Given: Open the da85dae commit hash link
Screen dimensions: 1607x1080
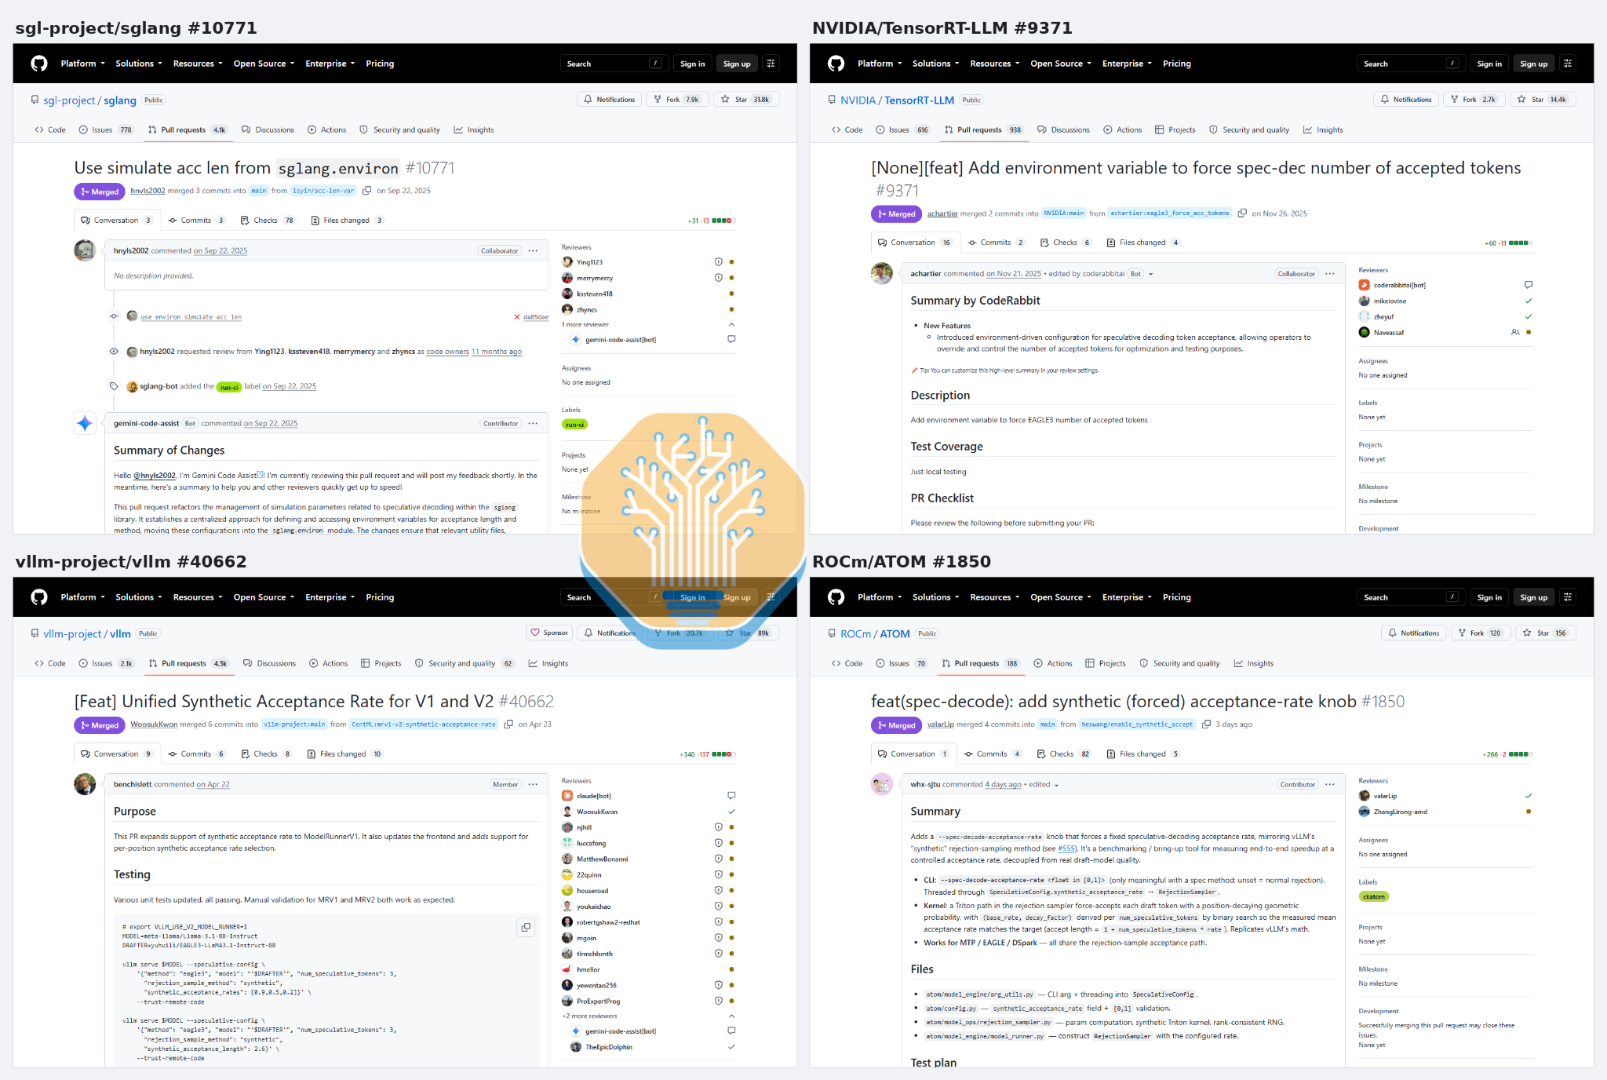Looking at the screenshot, I should pyautogui.click(x=536, y=317).
